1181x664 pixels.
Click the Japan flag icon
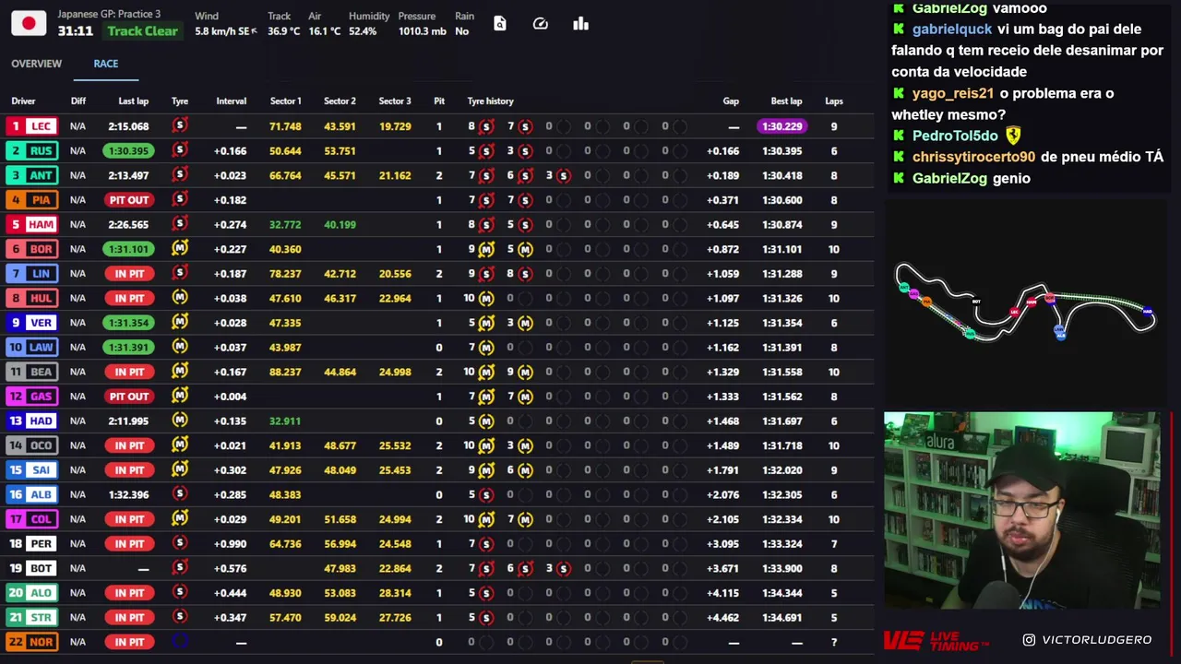pyautogui.click(x=29, y=24)
